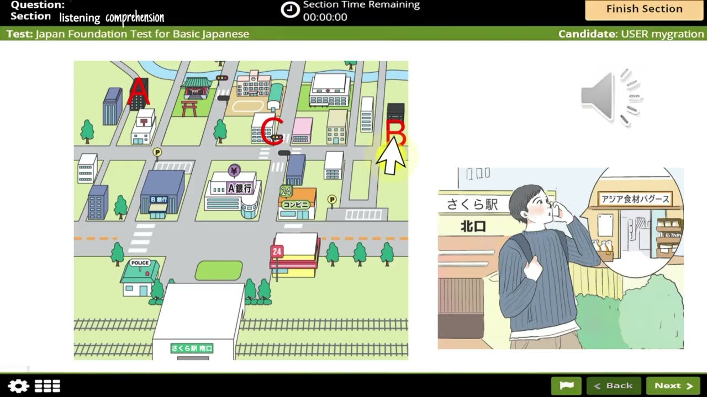
Task: Click the post office building
Action: point(143,126)
